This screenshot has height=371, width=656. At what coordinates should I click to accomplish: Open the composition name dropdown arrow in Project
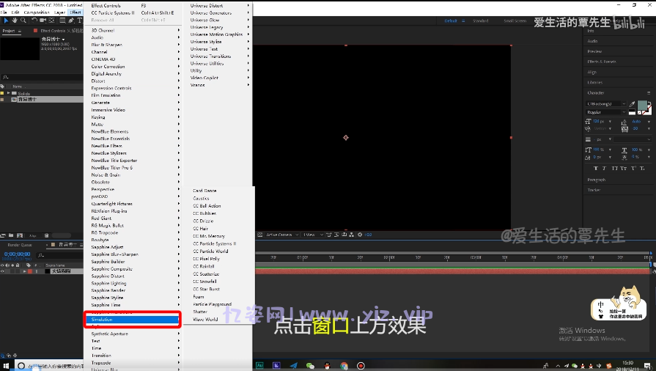click(64, 40)
